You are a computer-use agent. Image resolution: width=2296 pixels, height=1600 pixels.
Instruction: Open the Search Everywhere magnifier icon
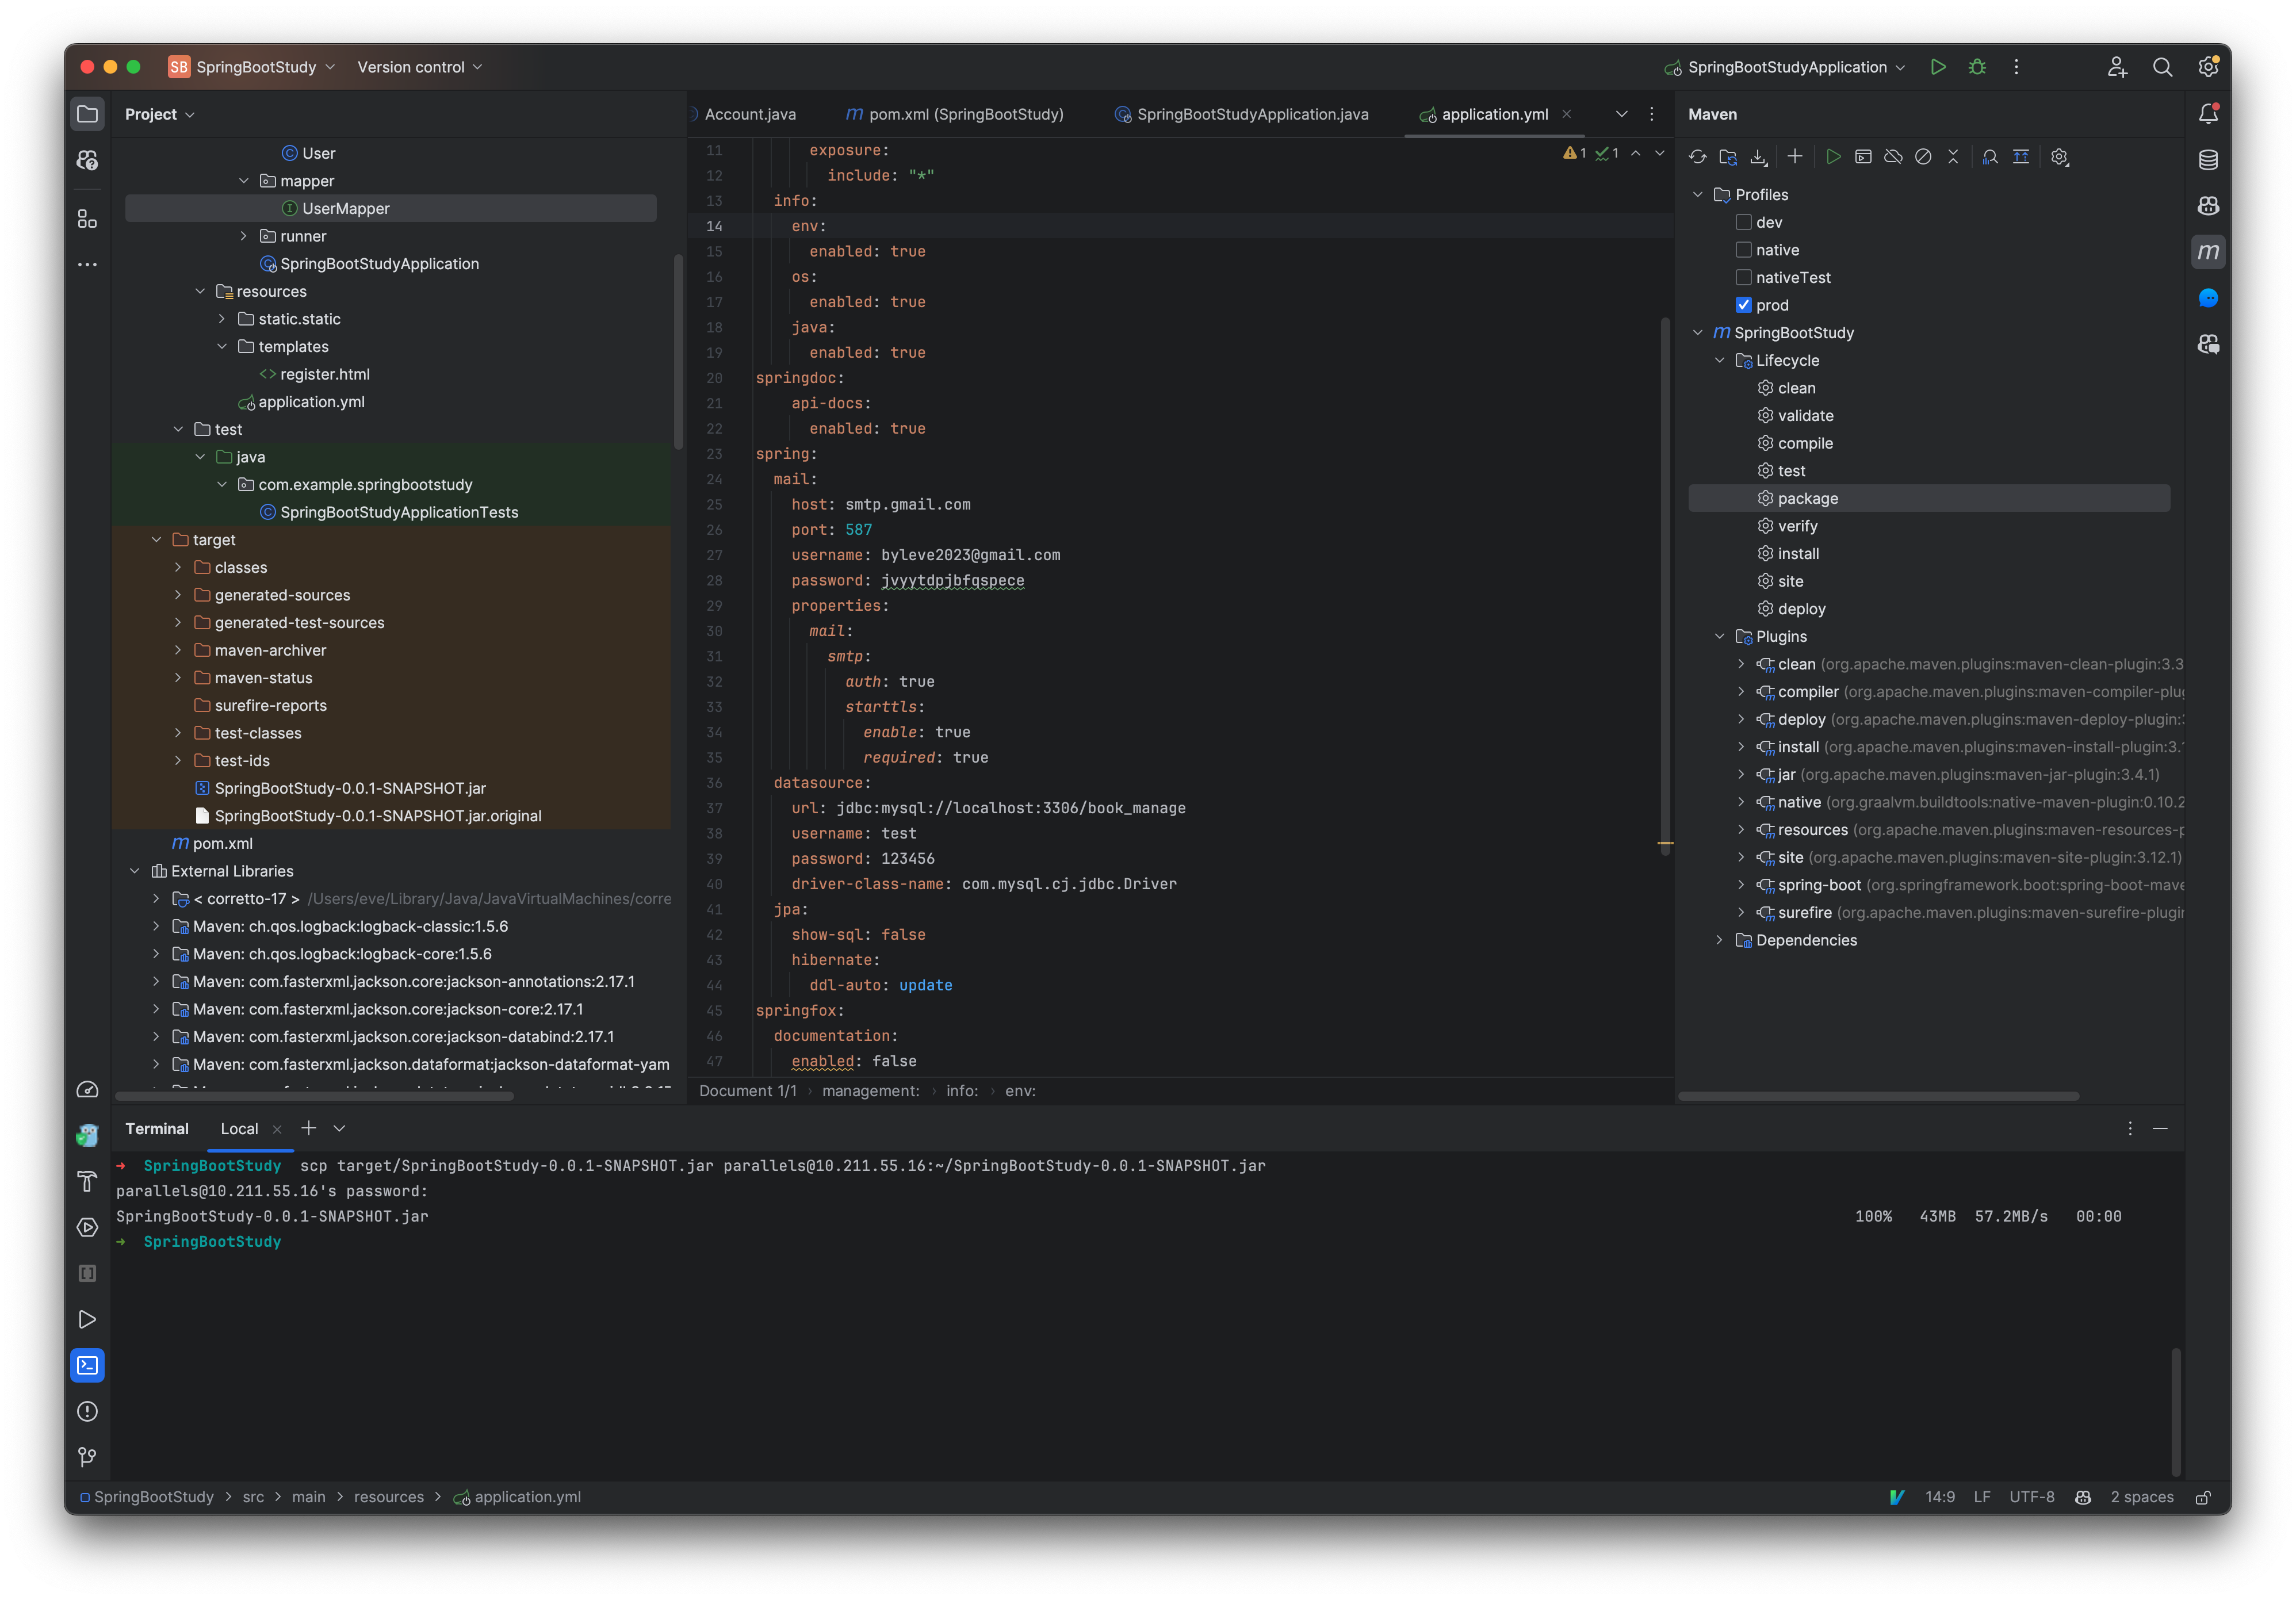pyautogui.click(x=2162, y=67)
